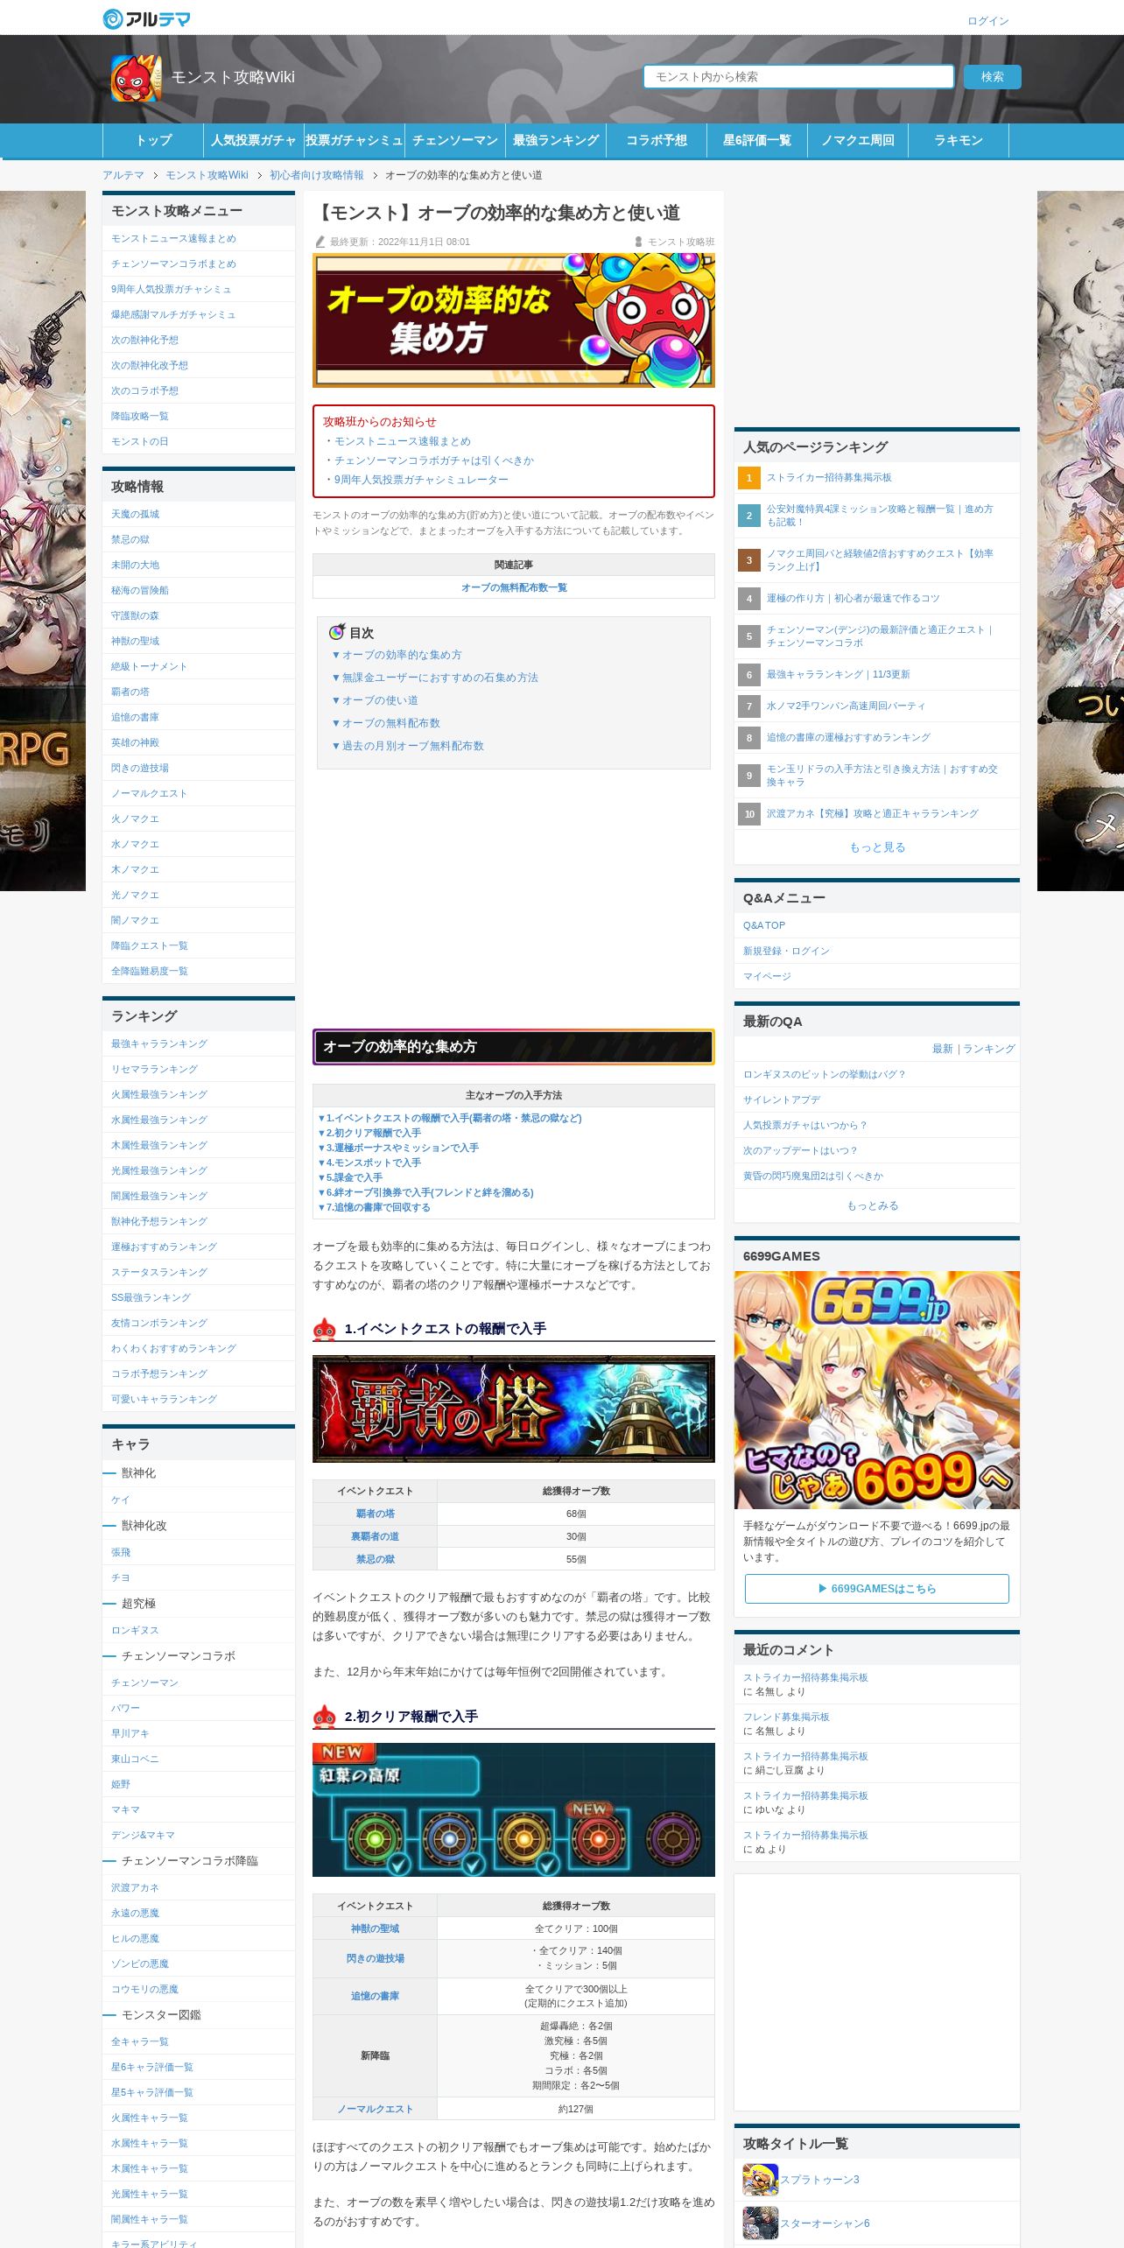Open 9周年人気投票ガチャシミュレーター notice link
The width and height of the screenshot is (1124, 2248).
[421, 480]
